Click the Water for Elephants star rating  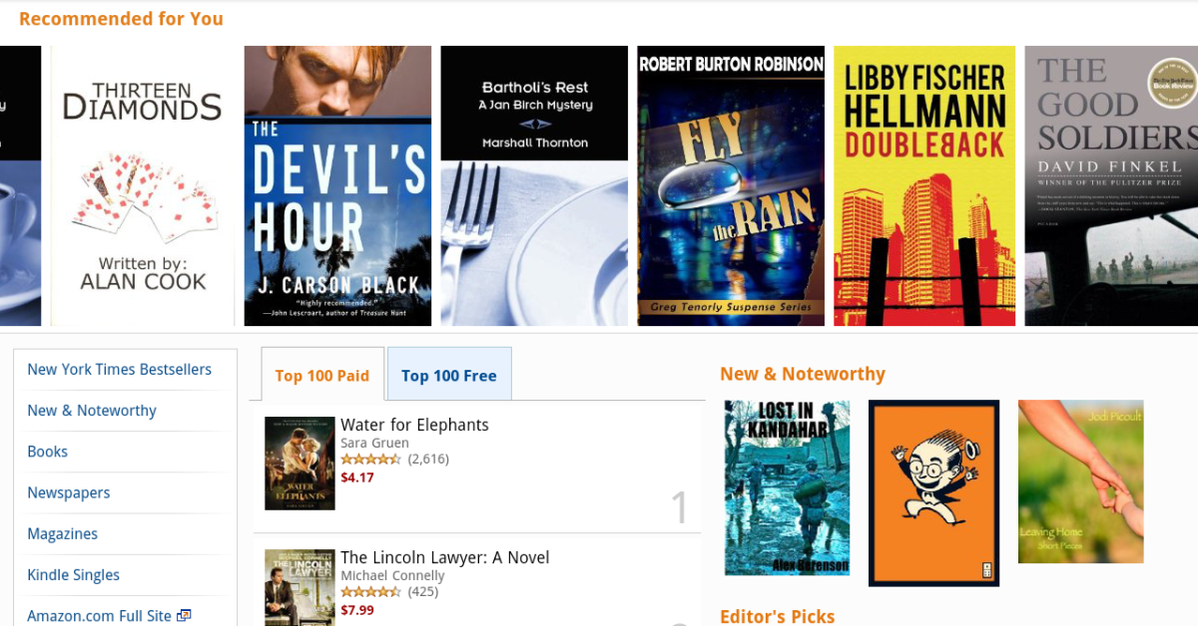pos(372,460)
